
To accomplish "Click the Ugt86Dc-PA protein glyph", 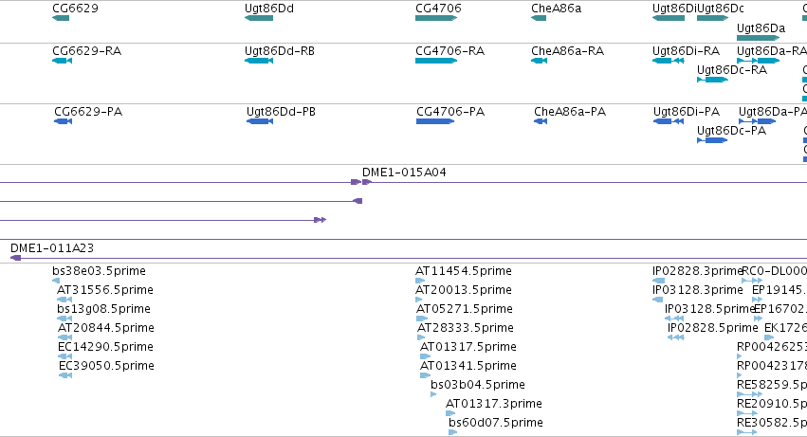I will [712, 140].
